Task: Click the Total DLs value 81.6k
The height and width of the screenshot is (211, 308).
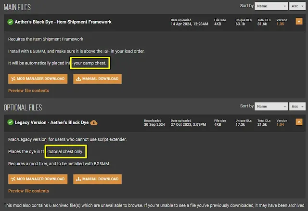Action: 262,24
